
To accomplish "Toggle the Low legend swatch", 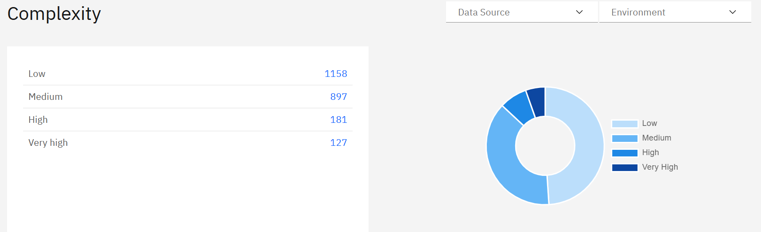I will point(625,124).
